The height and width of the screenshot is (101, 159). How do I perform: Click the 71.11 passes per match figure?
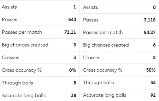tap(70, 32)
